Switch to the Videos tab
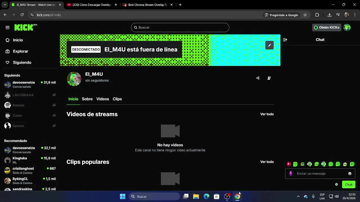 click(103, 99)
